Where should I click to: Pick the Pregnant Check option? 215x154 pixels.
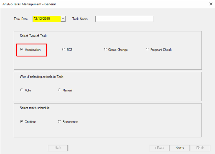tap(159, 50)
